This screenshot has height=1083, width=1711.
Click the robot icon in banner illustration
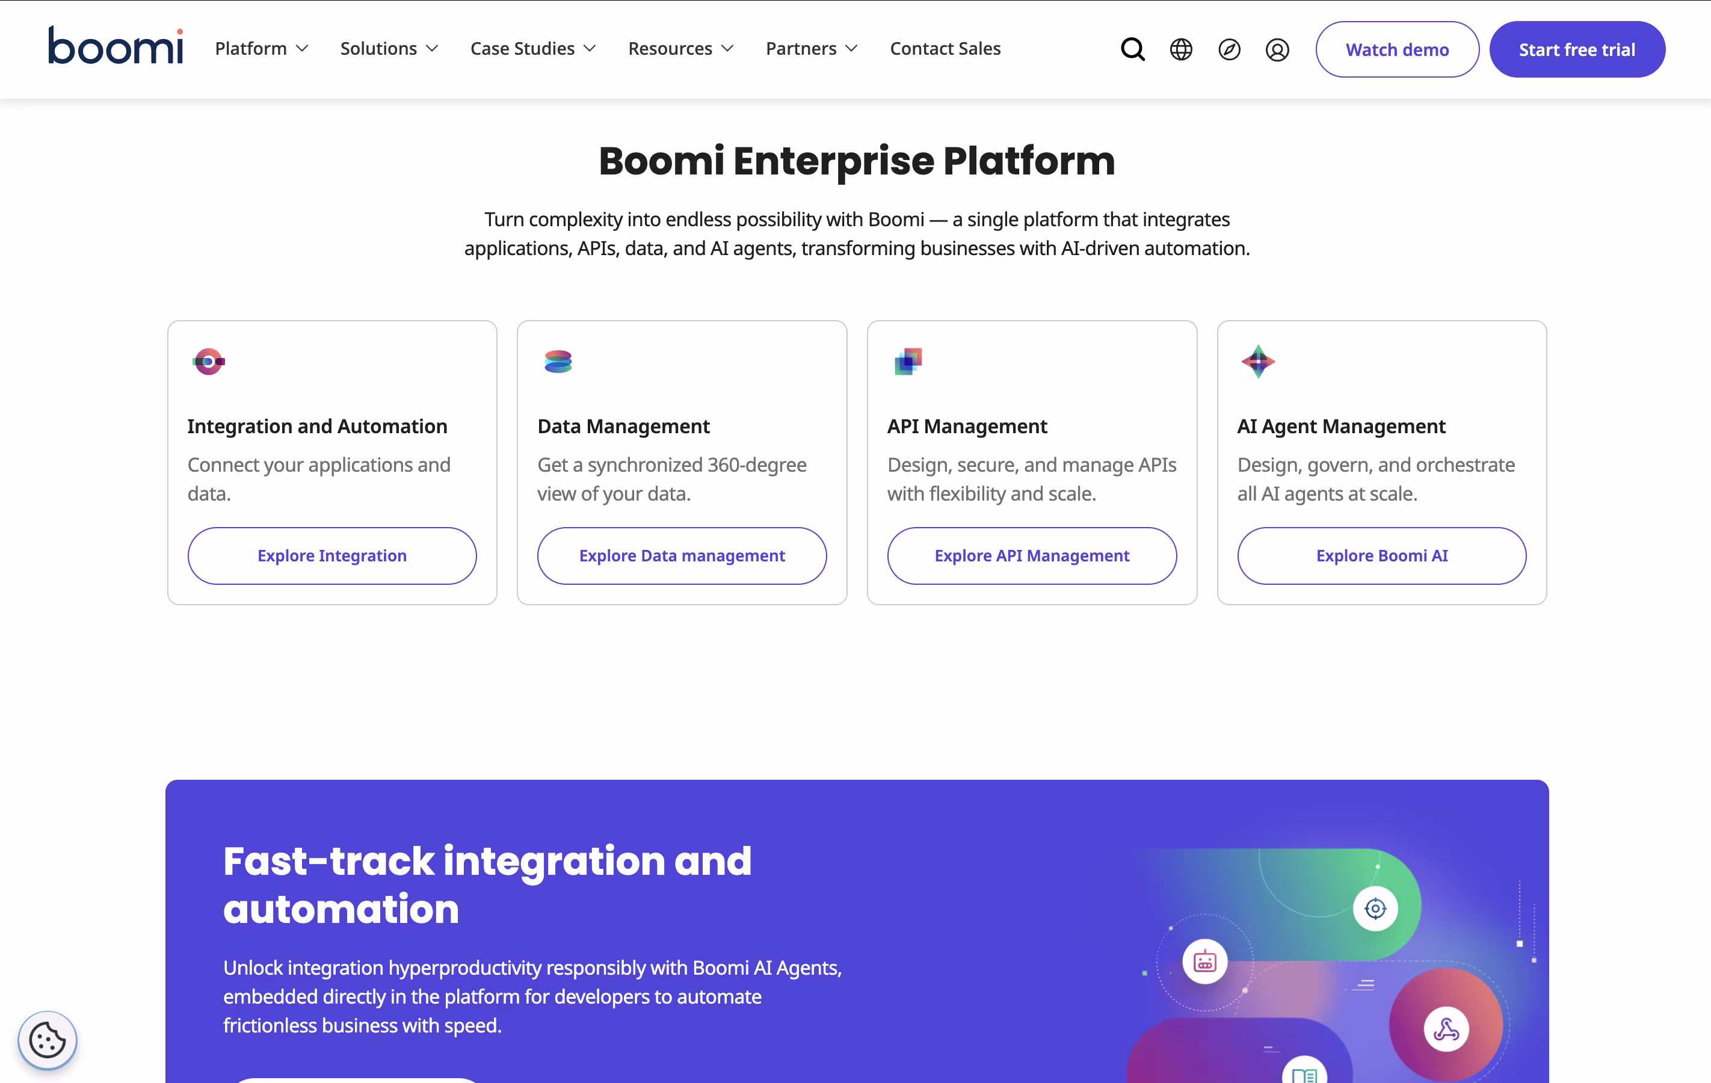coord(1204,962)
